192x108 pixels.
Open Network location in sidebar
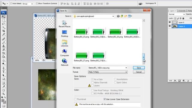[64, 62]
